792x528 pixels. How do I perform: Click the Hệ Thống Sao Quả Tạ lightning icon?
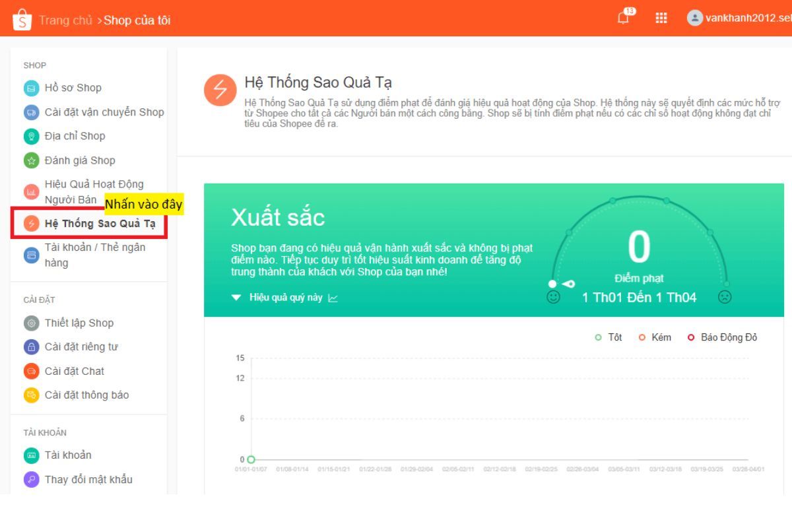(32, 223)
